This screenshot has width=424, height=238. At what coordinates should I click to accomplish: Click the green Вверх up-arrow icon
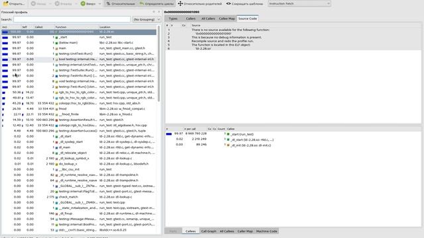click(83, 4)
